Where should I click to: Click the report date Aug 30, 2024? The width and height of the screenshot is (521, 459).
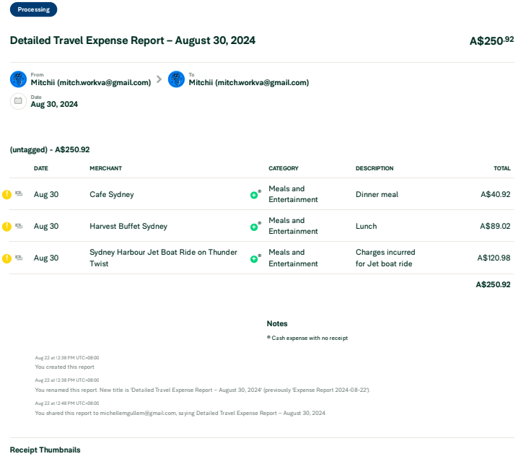point(54,104)
